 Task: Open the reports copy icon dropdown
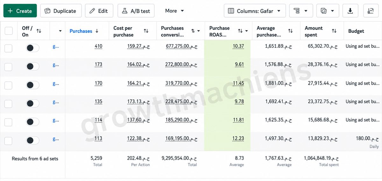pos(328,11)
